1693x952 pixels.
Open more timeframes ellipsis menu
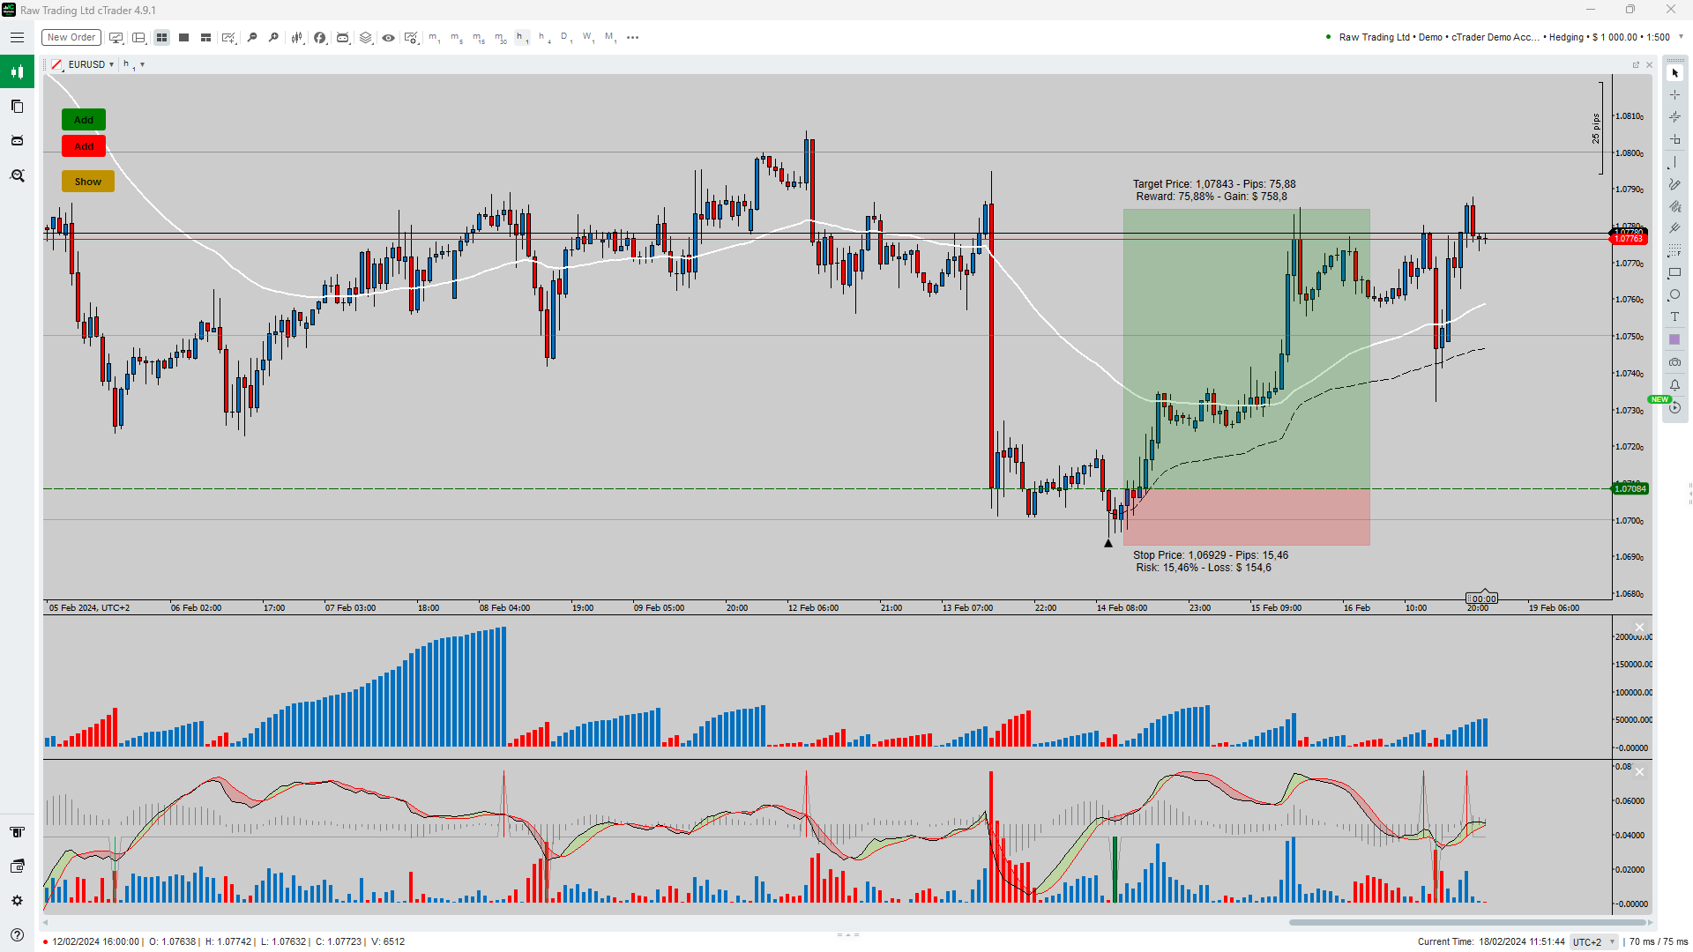coord(632,37)
